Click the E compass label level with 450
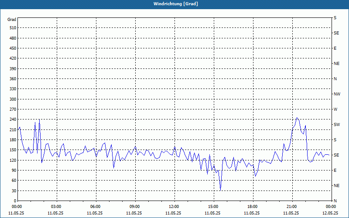 (335, 48)
